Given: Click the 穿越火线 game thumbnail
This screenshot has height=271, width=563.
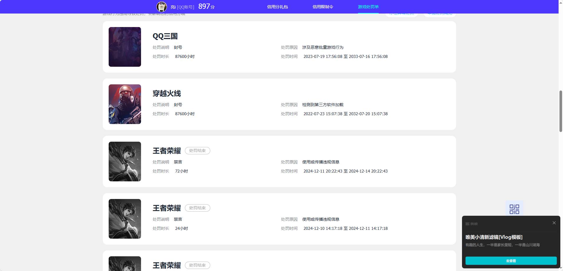Looking at the screenshot, I should tap(125, 104).
